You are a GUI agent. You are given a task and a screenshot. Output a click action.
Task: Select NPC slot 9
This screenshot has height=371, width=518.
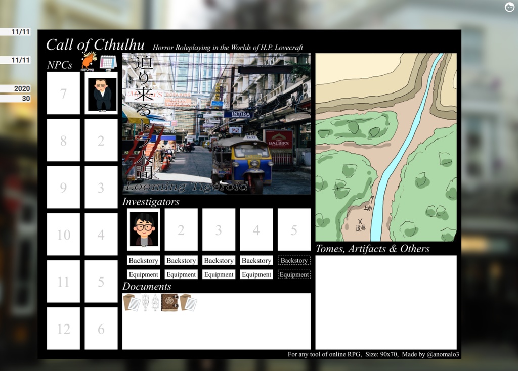63,187
